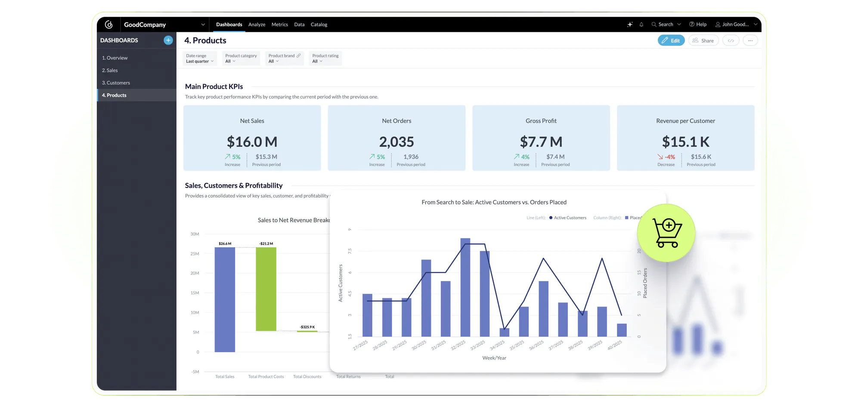This screenshot has width=861, height=410.
Task: Open the Catalog tab
Action: tap(319, 25)
